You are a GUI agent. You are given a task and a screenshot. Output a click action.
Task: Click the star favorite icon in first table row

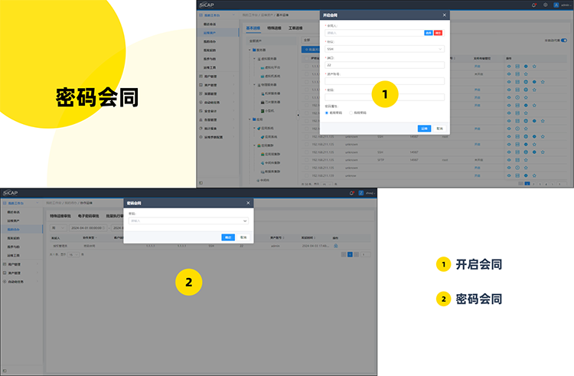coord(535,67)
